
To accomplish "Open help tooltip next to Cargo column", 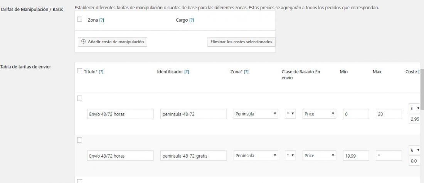I will [x=192, y=20].
